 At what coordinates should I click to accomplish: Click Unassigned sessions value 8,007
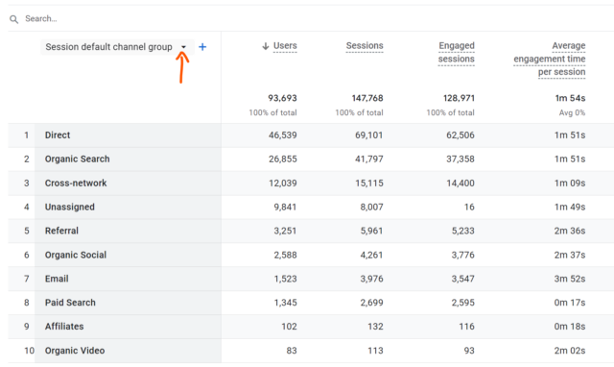pyautogui.click(x=371, y=207)
